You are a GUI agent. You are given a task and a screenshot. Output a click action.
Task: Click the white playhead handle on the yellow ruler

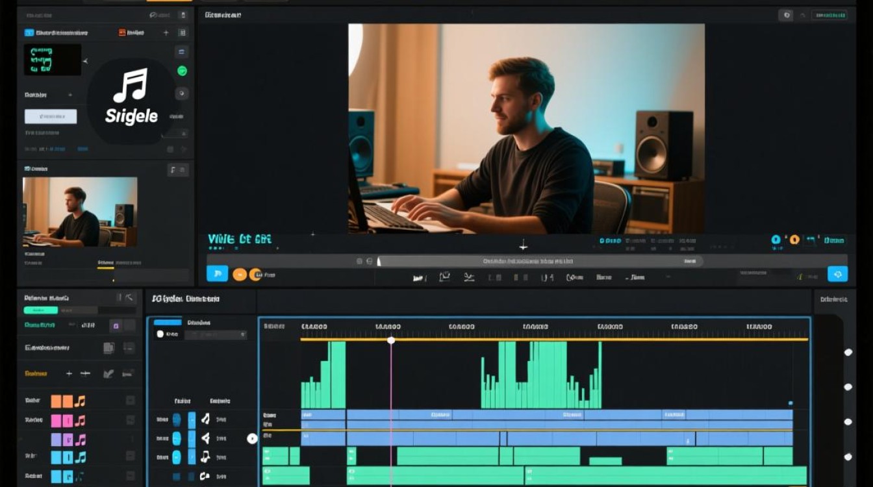pos(391,340)
